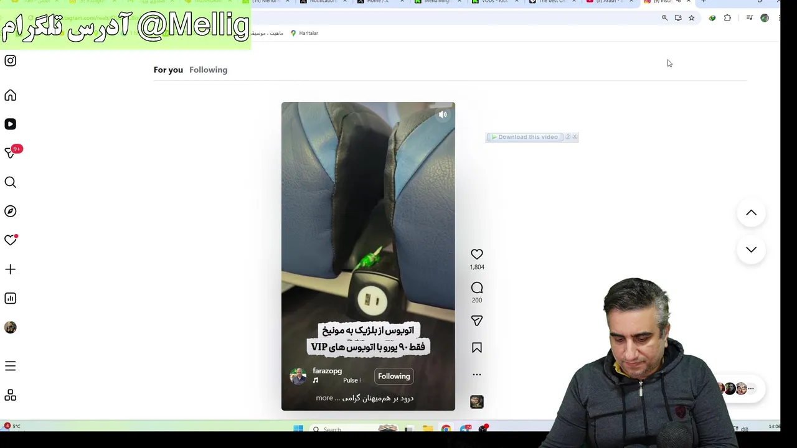Like the reel with heart icon
Image resolution: width=797 pixels, height=448 pixels.
click(477, 254)
